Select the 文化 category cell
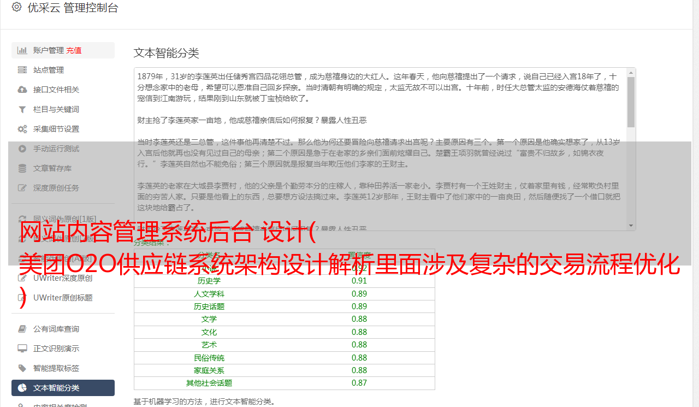The width and height of the screenshot is (699, 407). [x=209, y=332]
